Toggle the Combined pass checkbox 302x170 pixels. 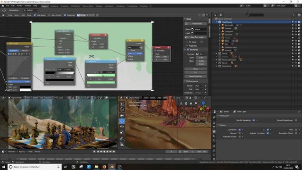[x=240, y=130]
